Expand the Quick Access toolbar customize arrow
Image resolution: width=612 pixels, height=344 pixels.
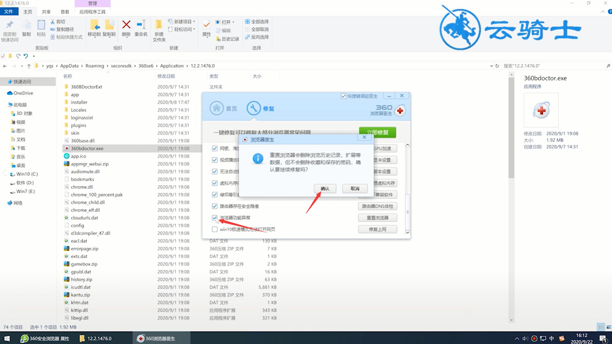click(x=34, y=56)
